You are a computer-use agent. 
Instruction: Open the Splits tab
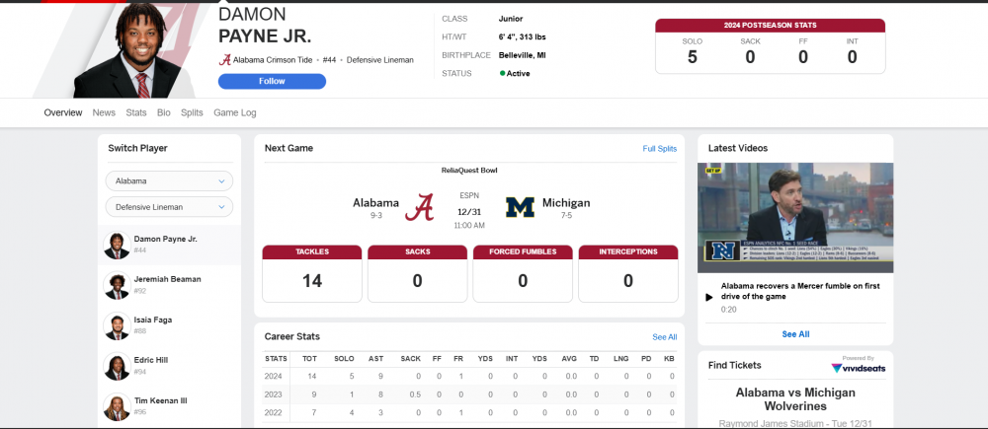(192, 112)
